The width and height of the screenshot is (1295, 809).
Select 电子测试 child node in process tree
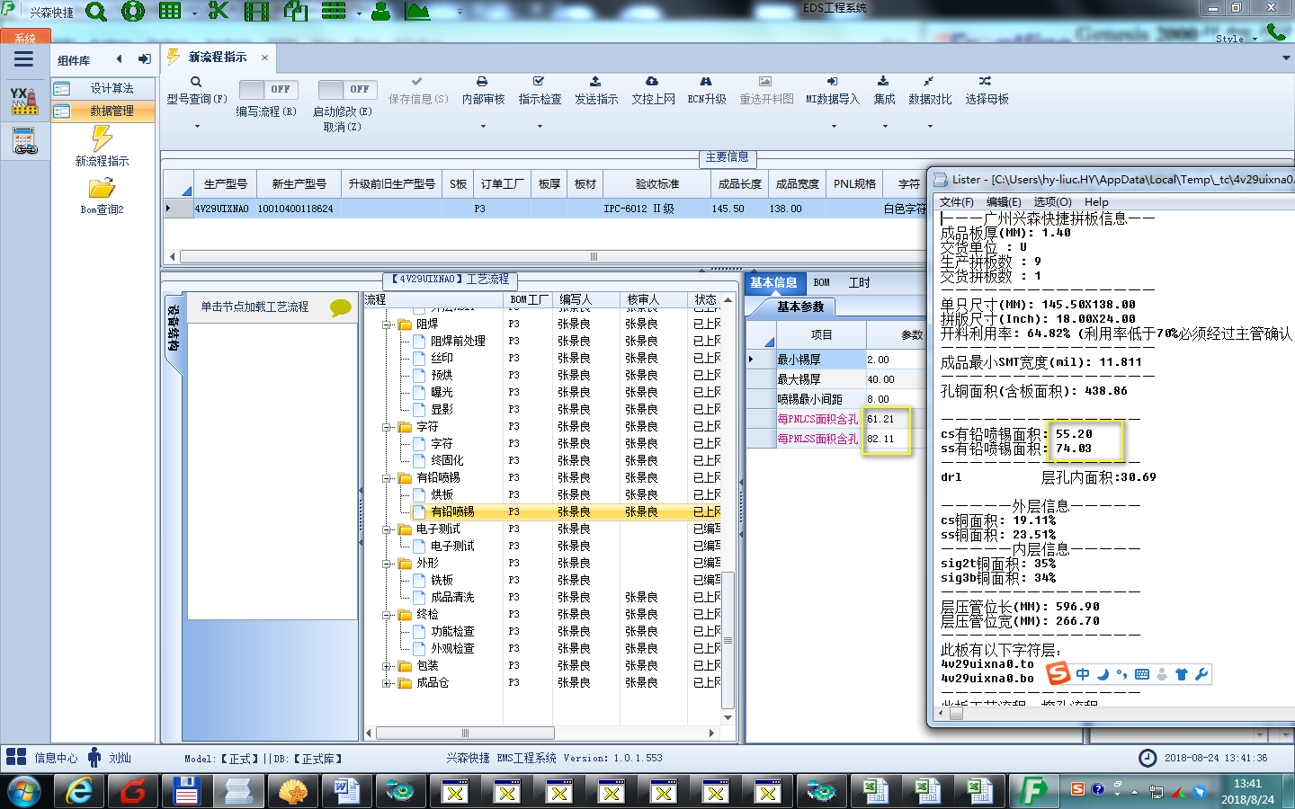pos(452,547)
